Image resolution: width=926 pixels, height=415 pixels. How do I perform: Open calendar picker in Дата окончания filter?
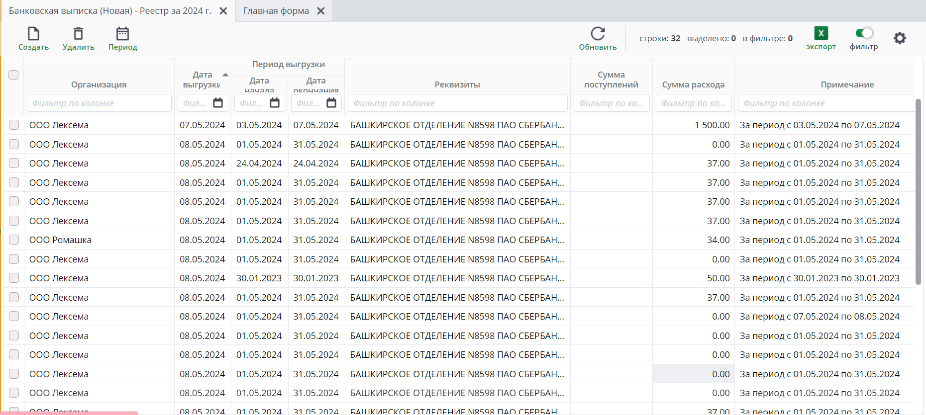[331, 103]
